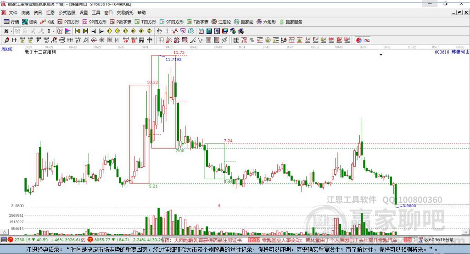This screenshot has width=470, height=254.
Task: Open the 江恩 menu
Action: click(x=50, y=12)
